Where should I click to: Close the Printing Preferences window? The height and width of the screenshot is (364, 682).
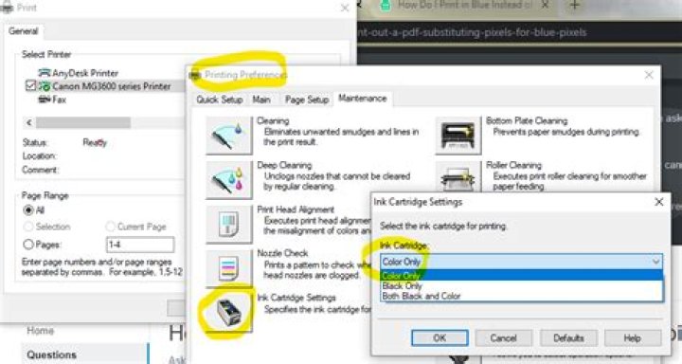tap(649, 75)
